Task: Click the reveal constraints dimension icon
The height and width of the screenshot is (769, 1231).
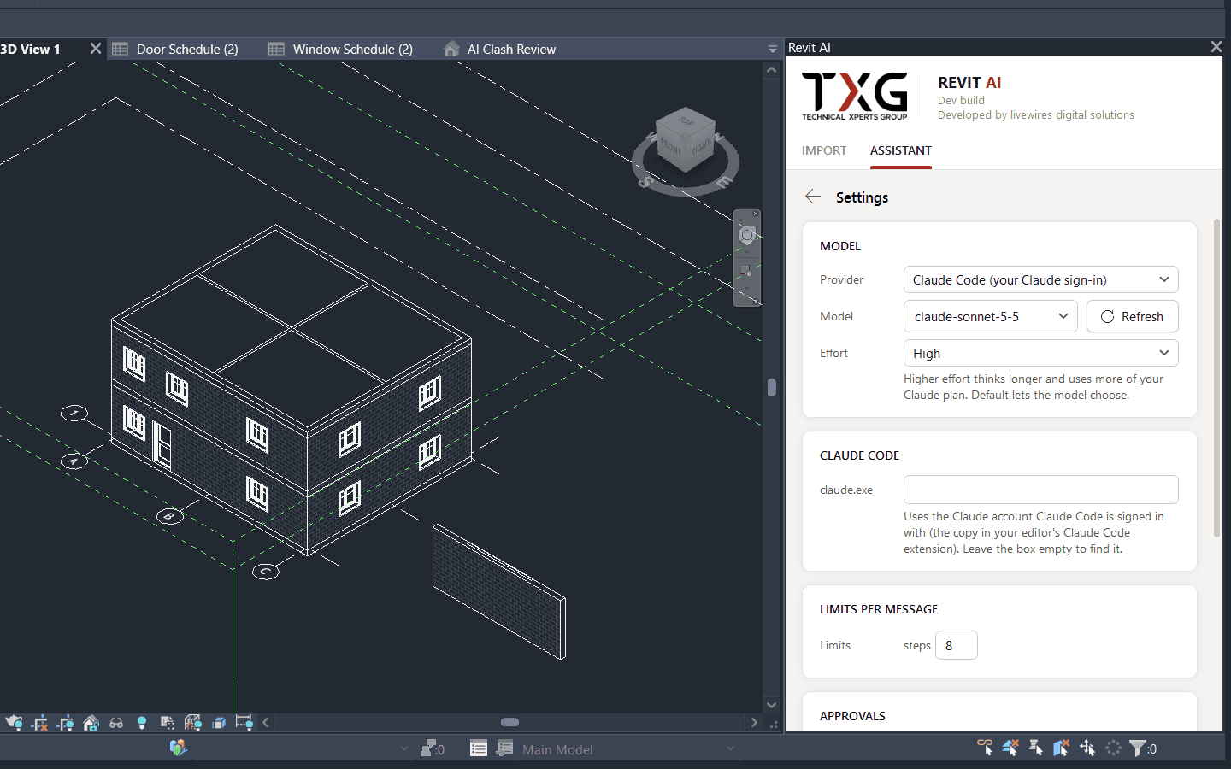Action: tap(244, 723)
